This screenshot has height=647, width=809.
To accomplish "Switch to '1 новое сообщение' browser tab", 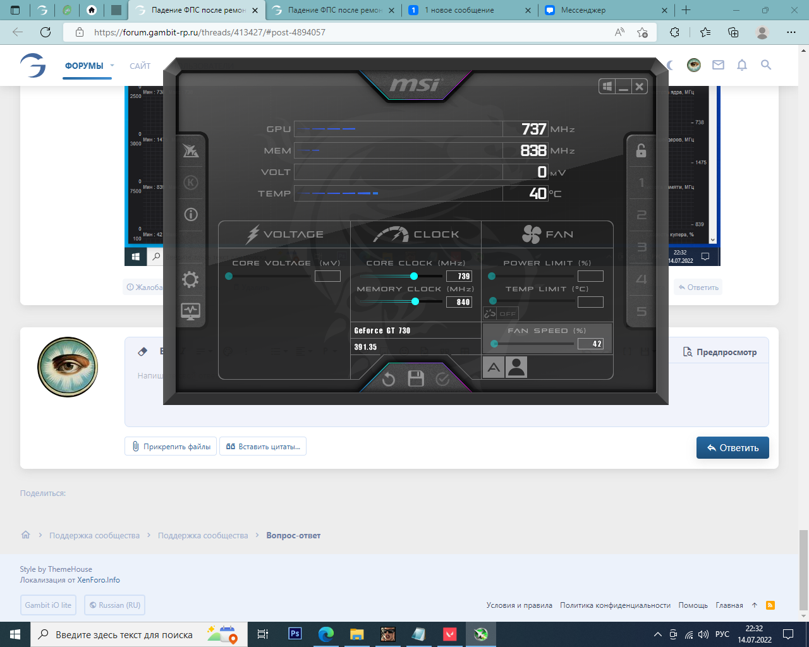I will (469, 10).
